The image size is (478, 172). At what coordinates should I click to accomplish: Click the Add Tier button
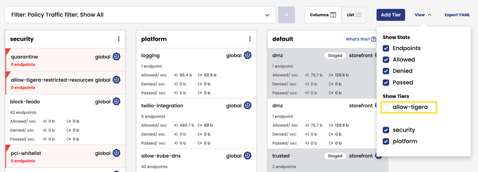[391, 15]
